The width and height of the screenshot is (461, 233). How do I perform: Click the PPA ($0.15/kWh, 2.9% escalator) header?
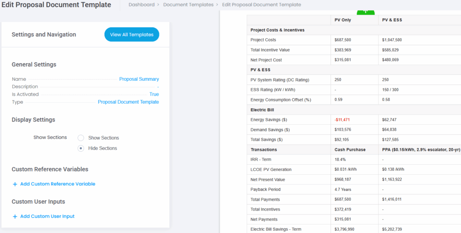[x=421, y=149]
